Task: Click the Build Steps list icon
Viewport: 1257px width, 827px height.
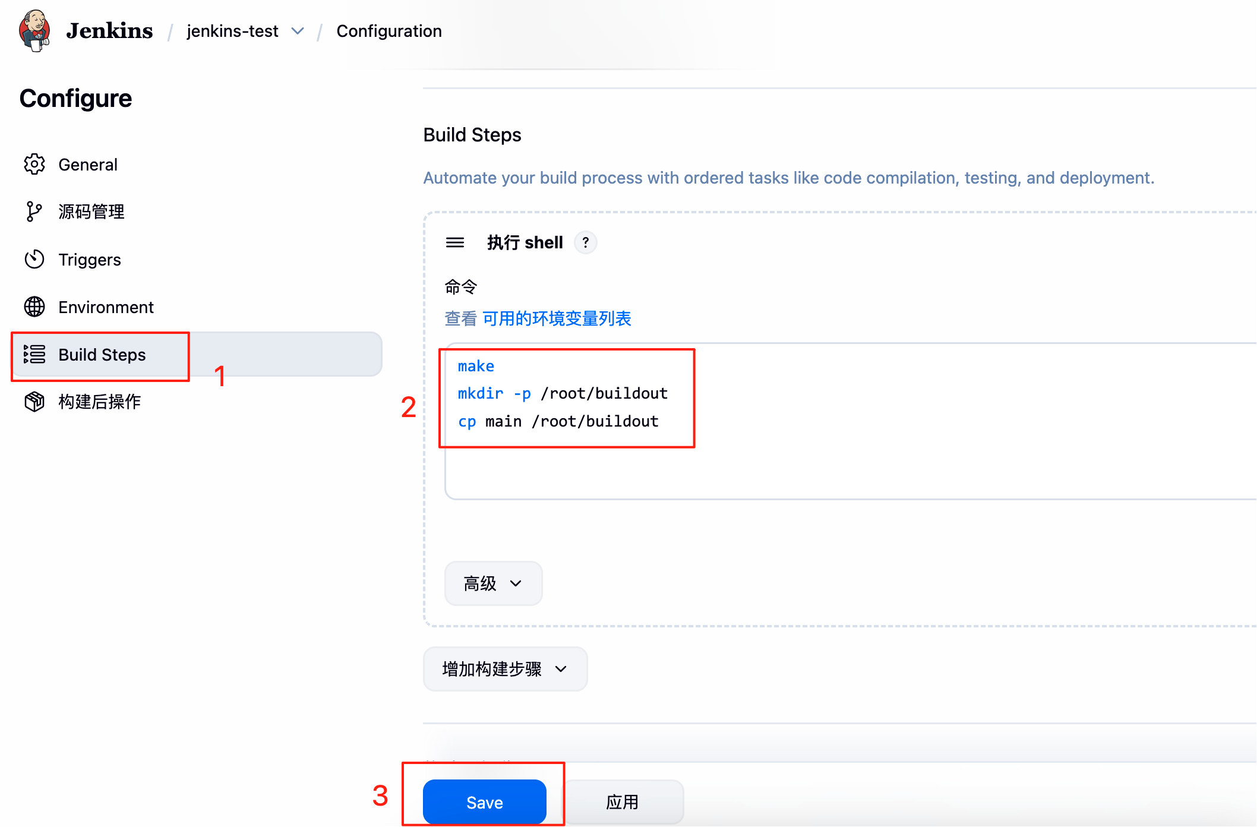Action: point(34,354)
